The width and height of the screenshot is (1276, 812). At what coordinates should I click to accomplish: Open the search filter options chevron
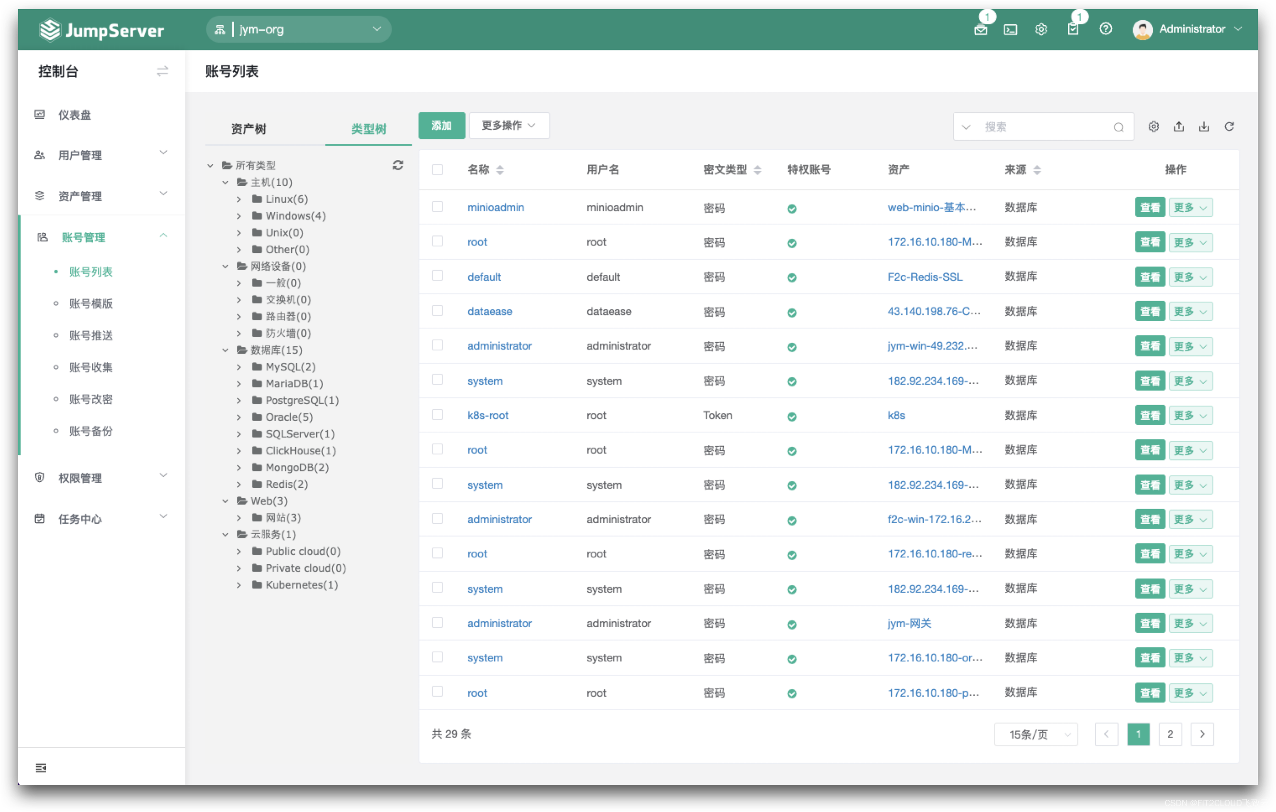(x=966, y=127)
